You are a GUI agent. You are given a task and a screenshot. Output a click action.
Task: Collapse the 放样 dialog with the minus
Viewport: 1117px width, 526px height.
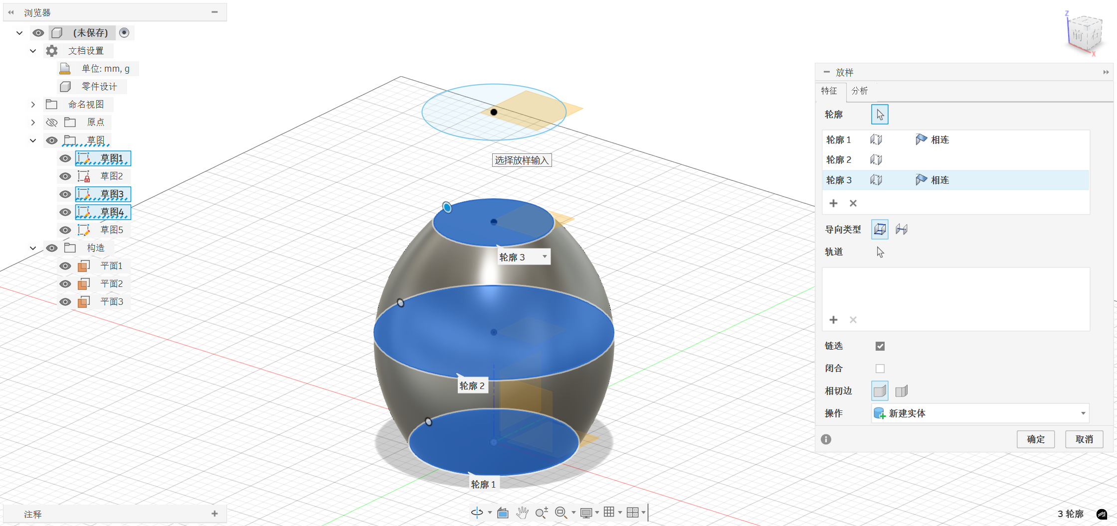(x=826, y=72)
